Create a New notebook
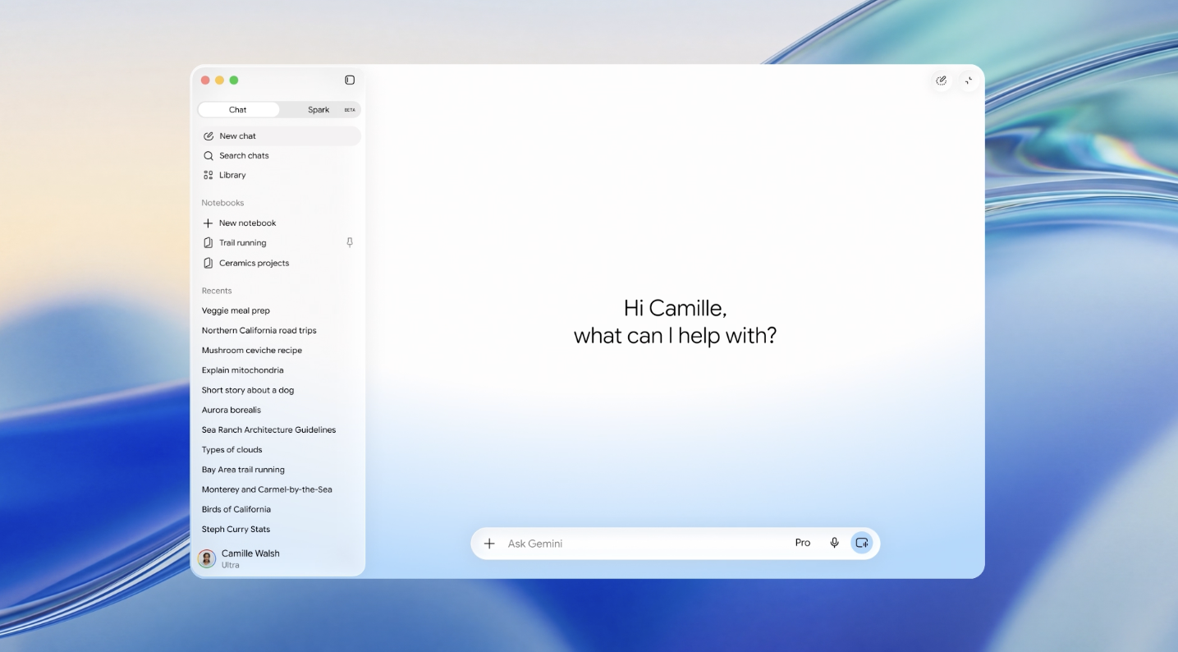 pos(279,223)
